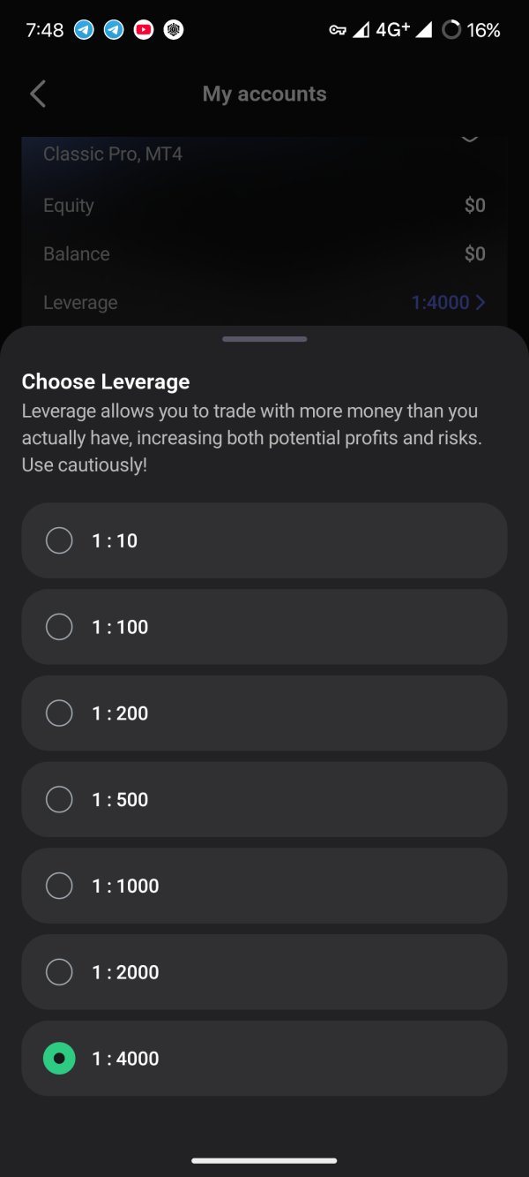
Task: Tap the 4G+ signal status indicator
Action: tap(392, 30)
